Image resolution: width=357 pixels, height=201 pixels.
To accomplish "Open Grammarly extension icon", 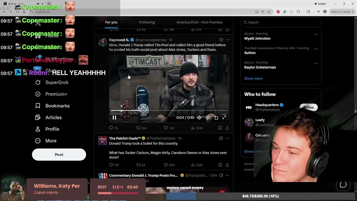I will (x=285, y=12).
